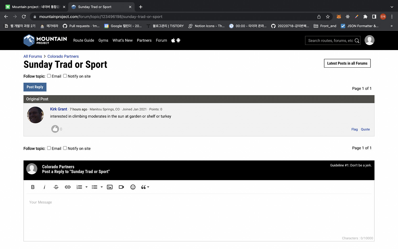Click the strikethrough icon in the editor
The height and width of the screenshot is (249, 398).
56,187
